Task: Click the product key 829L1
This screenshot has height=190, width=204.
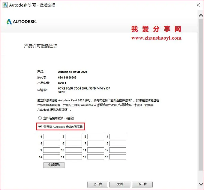Action: [62, 83]
